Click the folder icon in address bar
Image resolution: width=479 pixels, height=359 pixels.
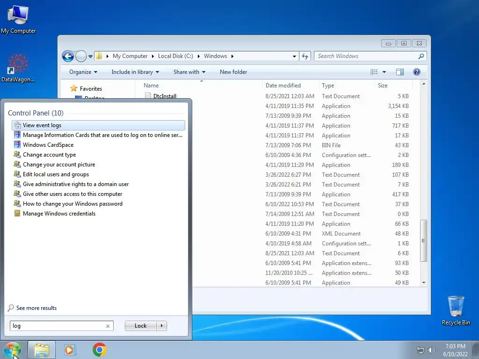[99, 56]
